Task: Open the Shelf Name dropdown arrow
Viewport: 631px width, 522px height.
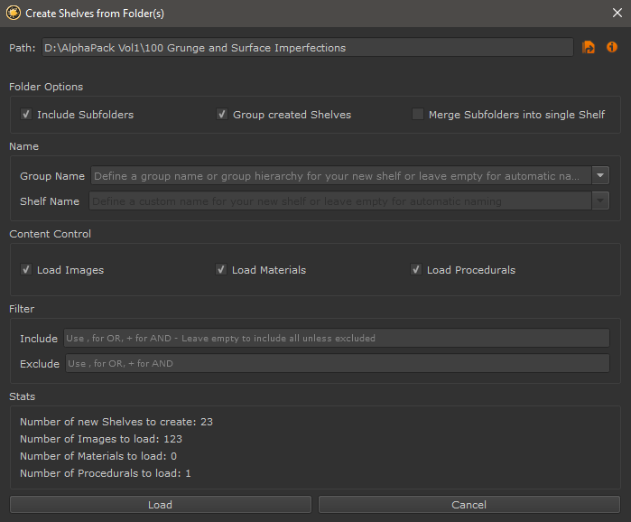Action: (x=600, y=201)
